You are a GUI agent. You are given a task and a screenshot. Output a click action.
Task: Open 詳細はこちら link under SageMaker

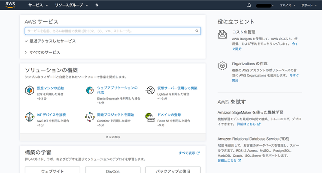click(246, 124)
